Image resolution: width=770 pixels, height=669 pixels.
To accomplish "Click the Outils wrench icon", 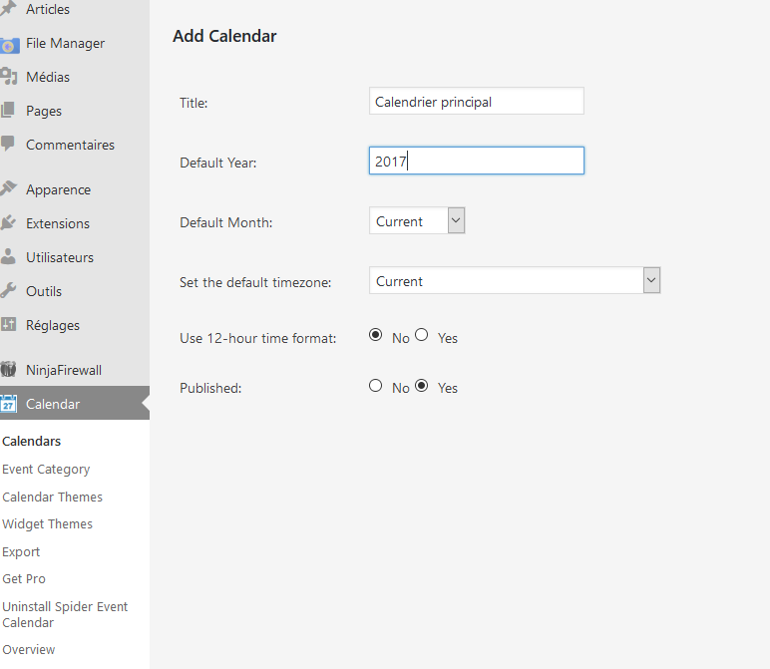I will 7,290.
